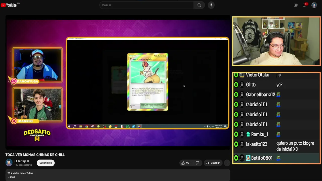The width and height of the screenshot is (322, 181).
Task: Click lakasito123 username in chat
Action: click(257, 144)
